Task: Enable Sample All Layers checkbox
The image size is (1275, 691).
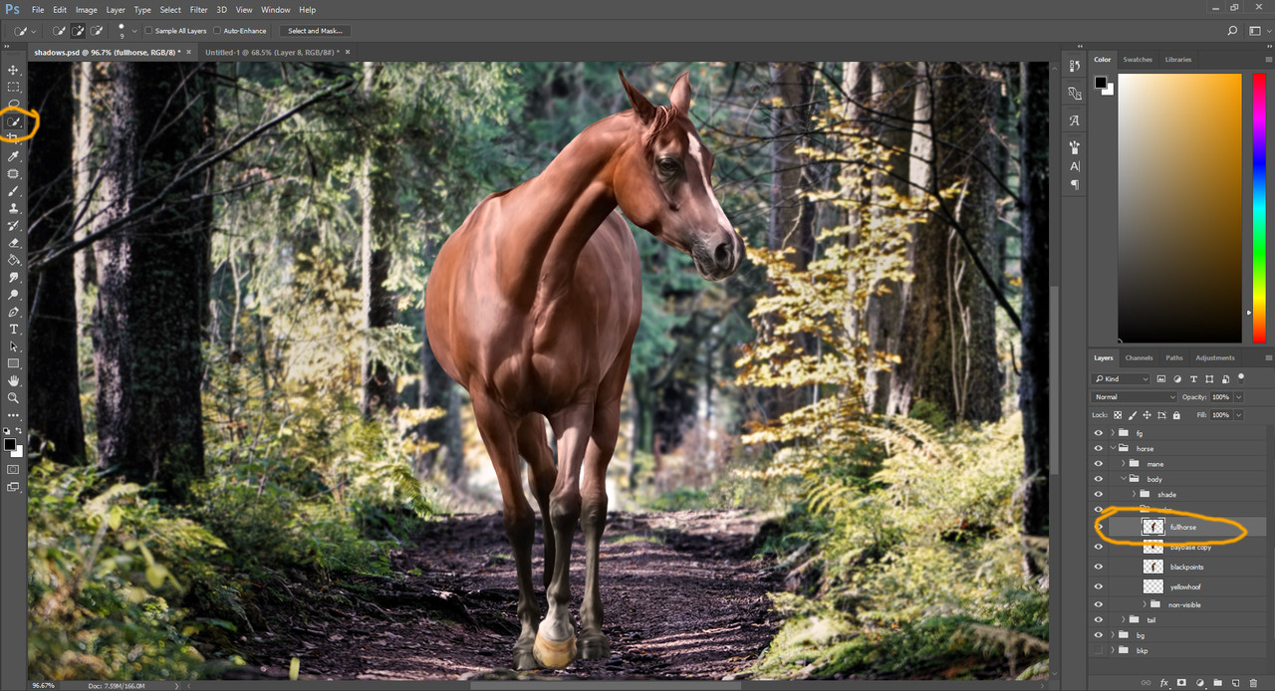Action: coord(148,31)
